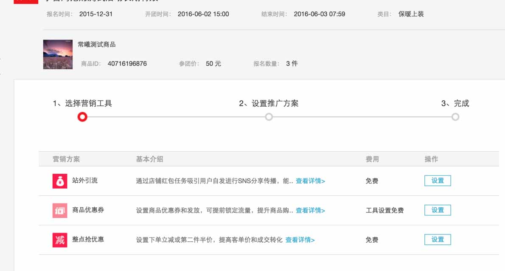Viewport: 505px width, 271px height.
Task: Click the 1、选择营销工具 step label
Action: coord(82,104)
